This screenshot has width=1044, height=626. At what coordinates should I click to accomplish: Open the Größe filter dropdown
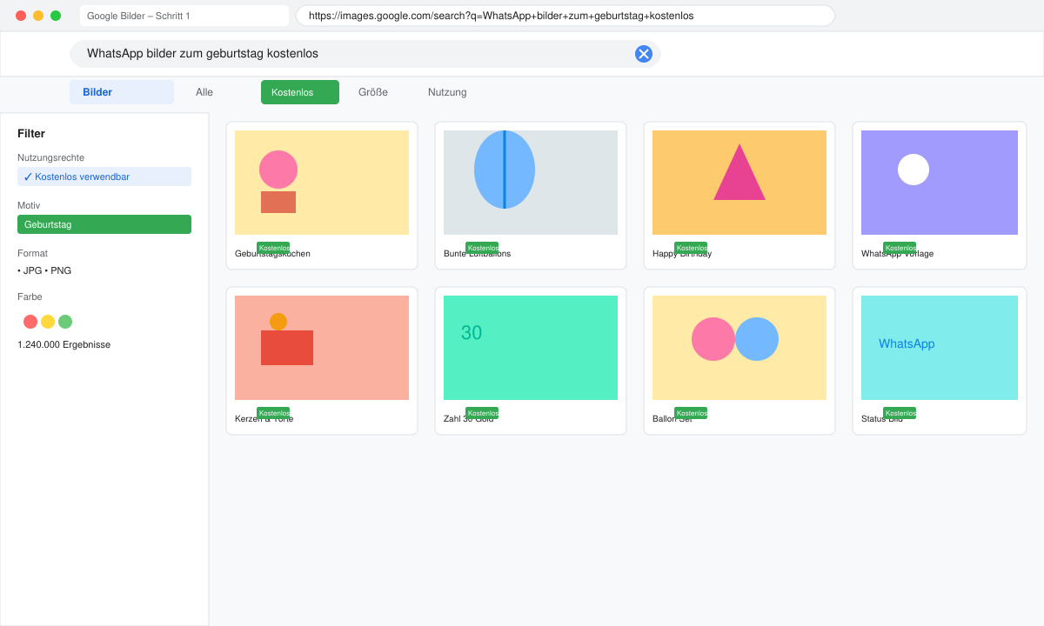[x=373, y=92]
